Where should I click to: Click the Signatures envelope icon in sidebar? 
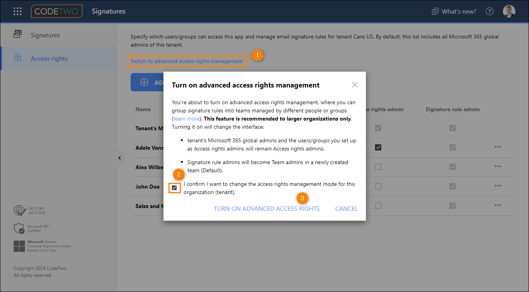[x=18, y=34]
